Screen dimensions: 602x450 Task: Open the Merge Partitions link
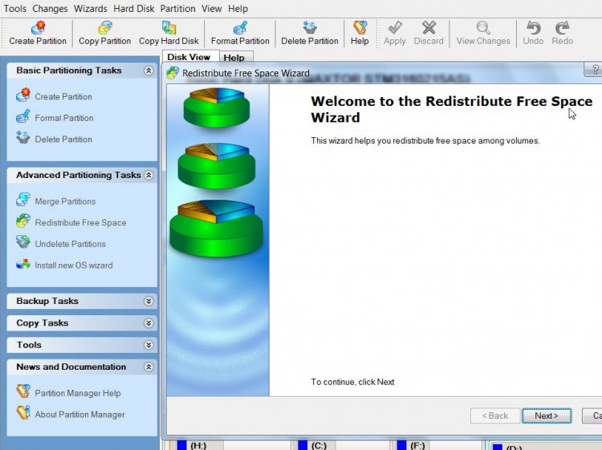point(65,201)
